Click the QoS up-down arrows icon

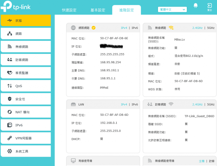(10, 86)
